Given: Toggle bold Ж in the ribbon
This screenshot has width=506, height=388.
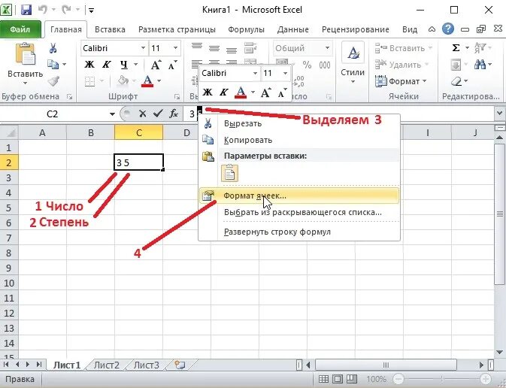Looking at the screenshot, I should (x=89, y=65).
